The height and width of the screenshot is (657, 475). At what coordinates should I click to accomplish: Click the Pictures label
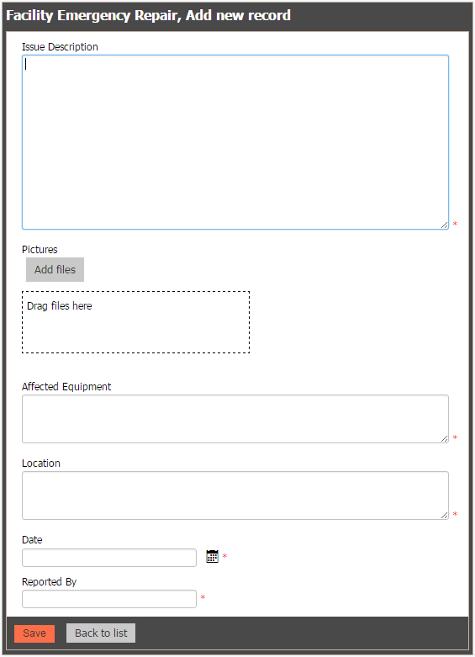(x=40, y=250)
